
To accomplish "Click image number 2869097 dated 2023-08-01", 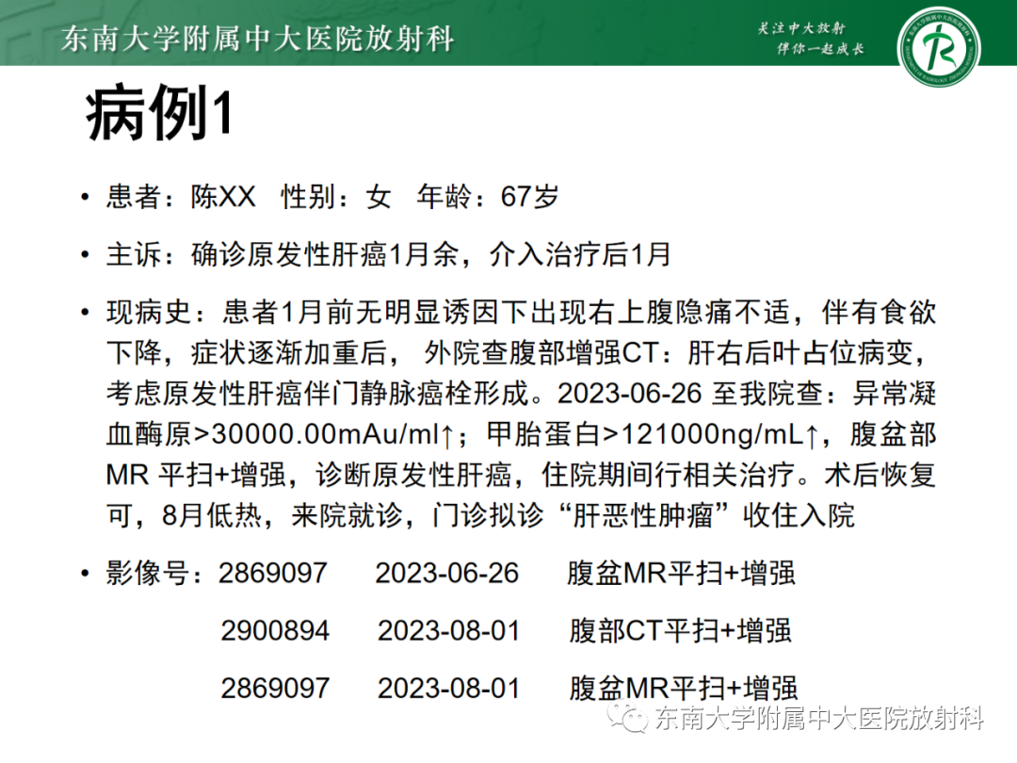I will [x=275, y=688].
